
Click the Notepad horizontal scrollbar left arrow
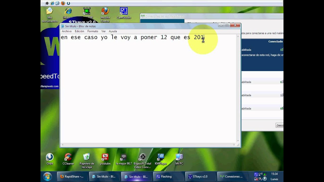tap(63, 145)
